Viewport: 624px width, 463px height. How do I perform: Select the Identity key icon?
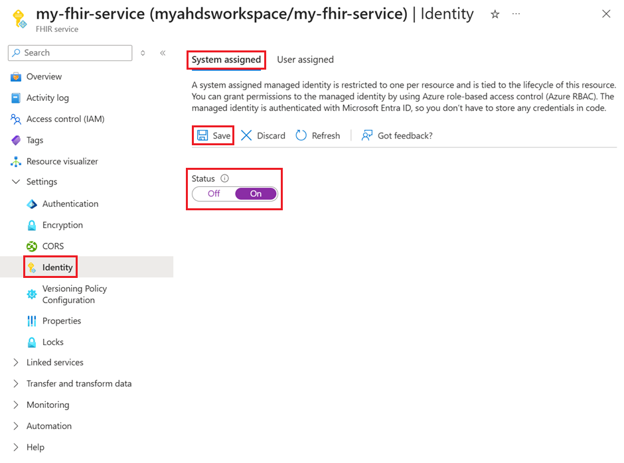[32, 267]
